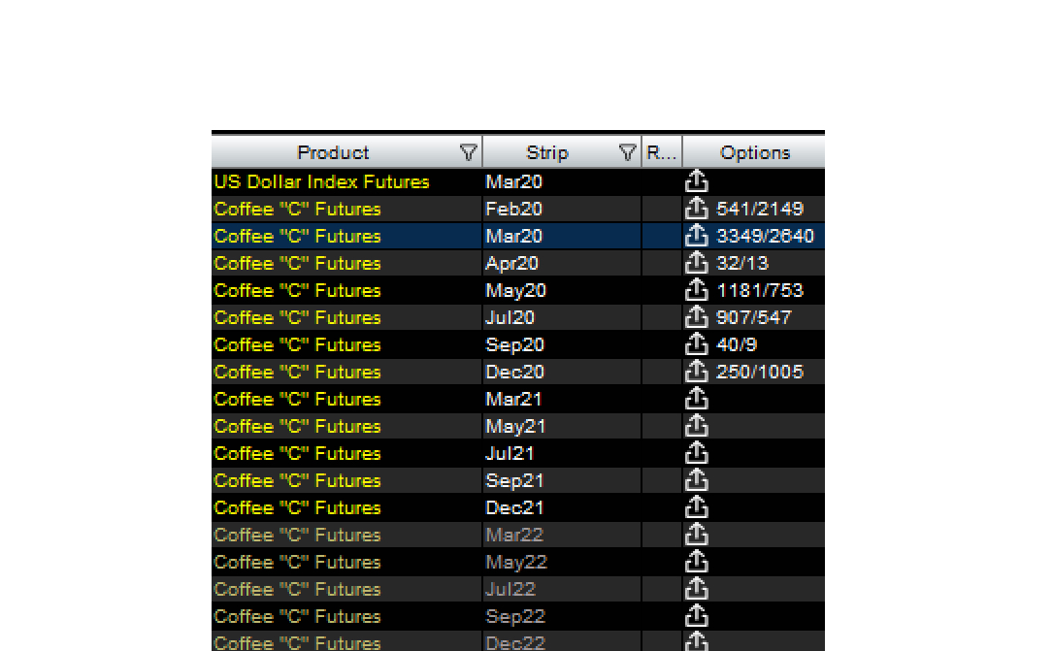Viewport: 1053px width, 651px height.
Task: Select the Apr20 strip cell
Action: (561, 263)
